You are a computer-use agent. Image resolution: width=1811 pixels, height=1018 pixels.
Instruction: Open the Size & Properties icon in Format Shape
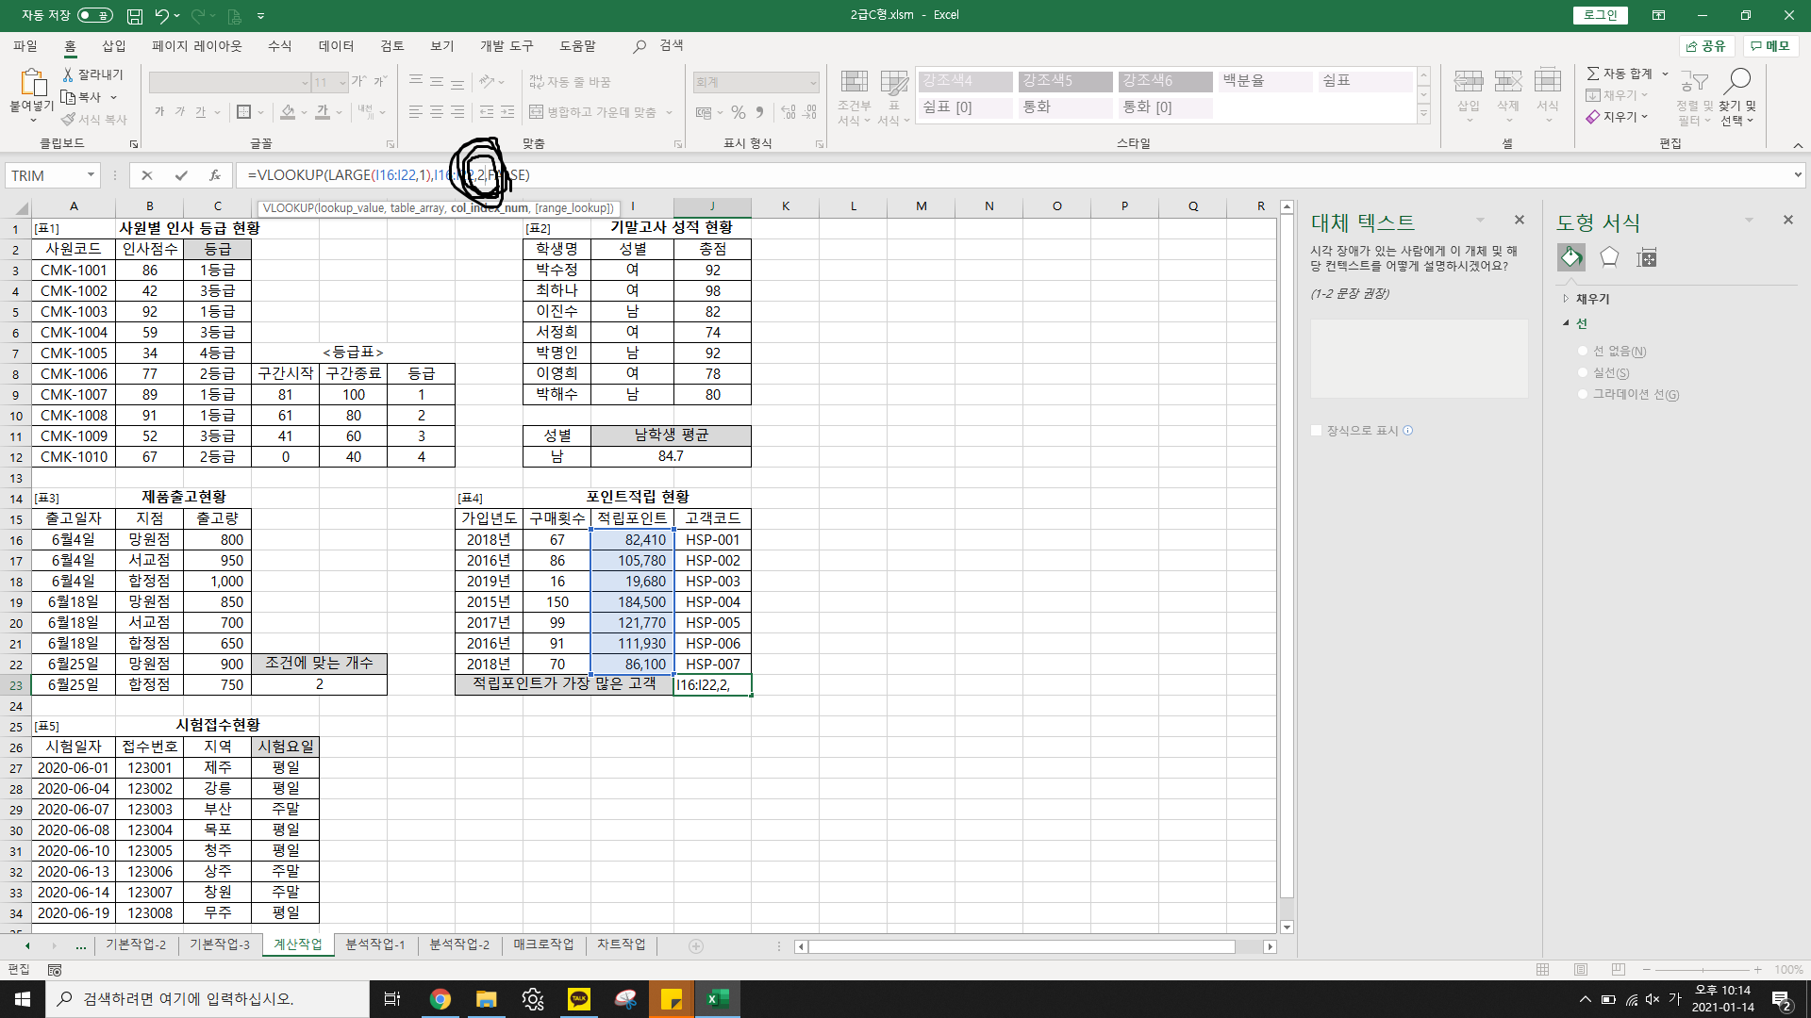pos(1647,257)
